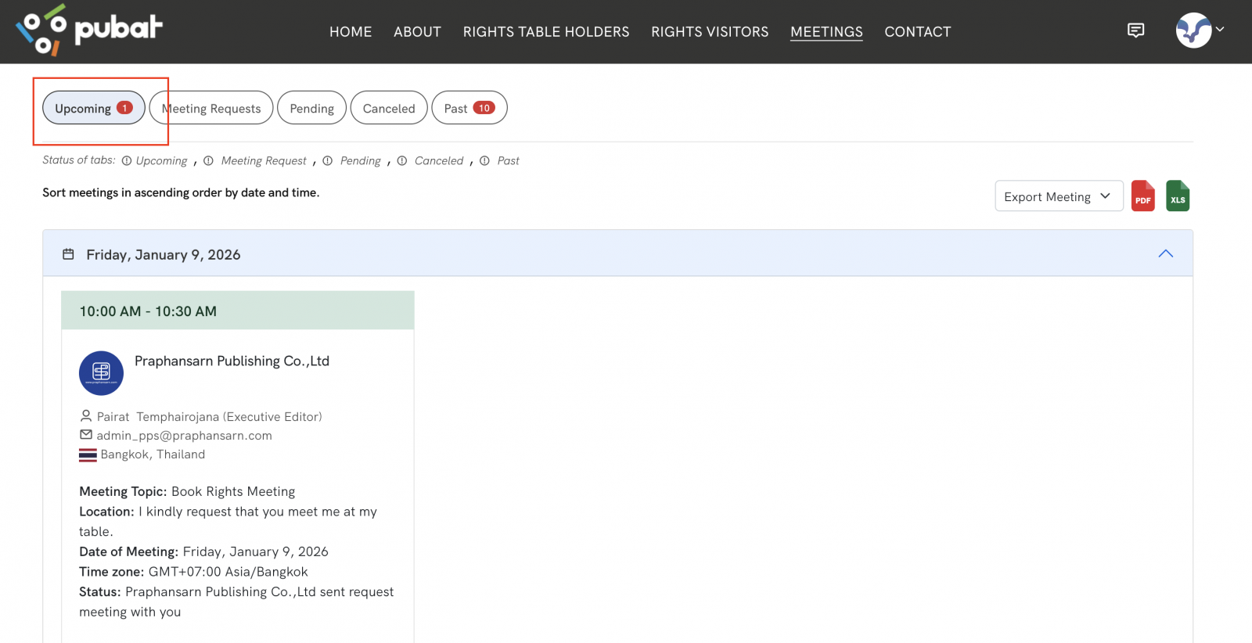The height and width of the screenshot is (643, 1252).
Task: Click the Thailand flag icon
Action: coord(88,454)
